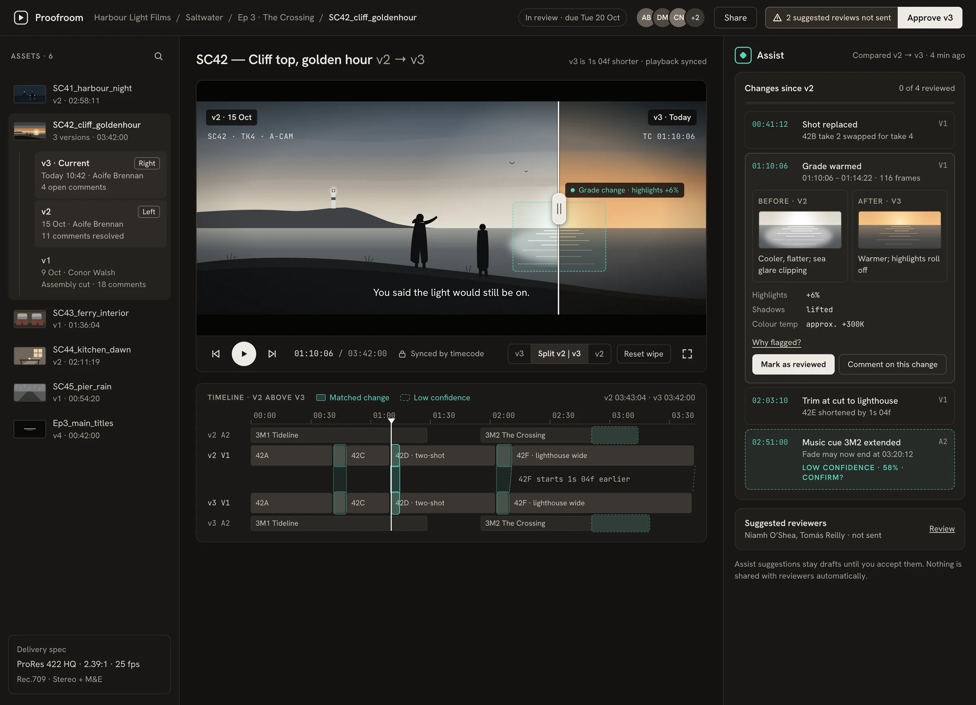
Task: Open SC43_ferry_interior asset
Action: pos(89,319)
